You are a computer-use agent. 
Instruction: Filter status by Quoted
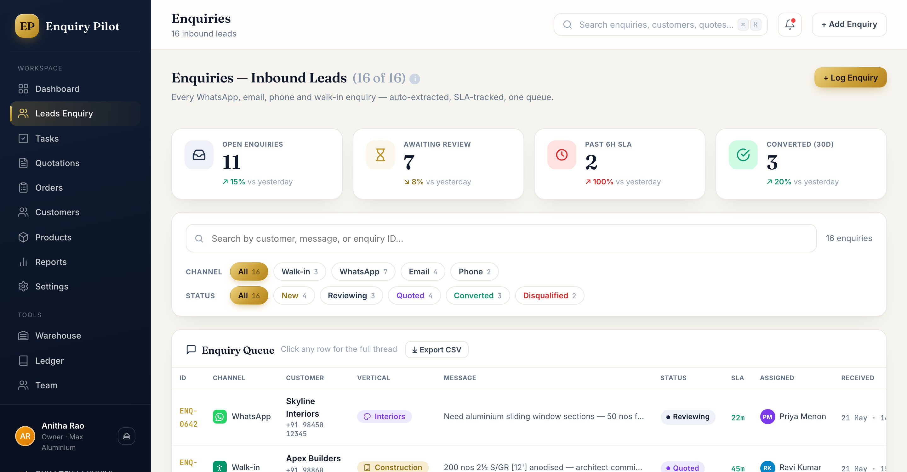(414, 295)
